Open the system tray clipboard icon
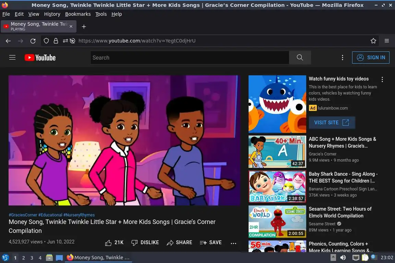The width and height of the screenshot is (395, 263). (365, 258)
